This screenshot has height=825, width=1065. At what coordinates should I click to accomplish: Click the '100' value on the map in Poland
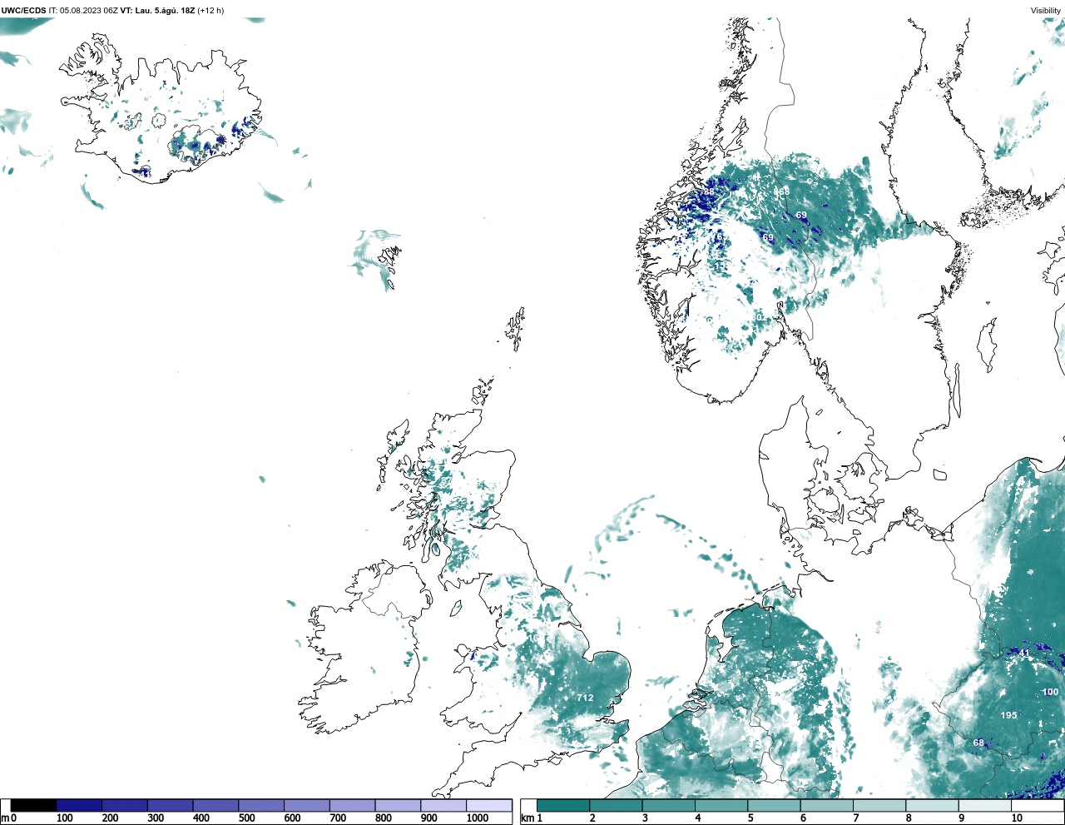click(x=1051, y=692)
